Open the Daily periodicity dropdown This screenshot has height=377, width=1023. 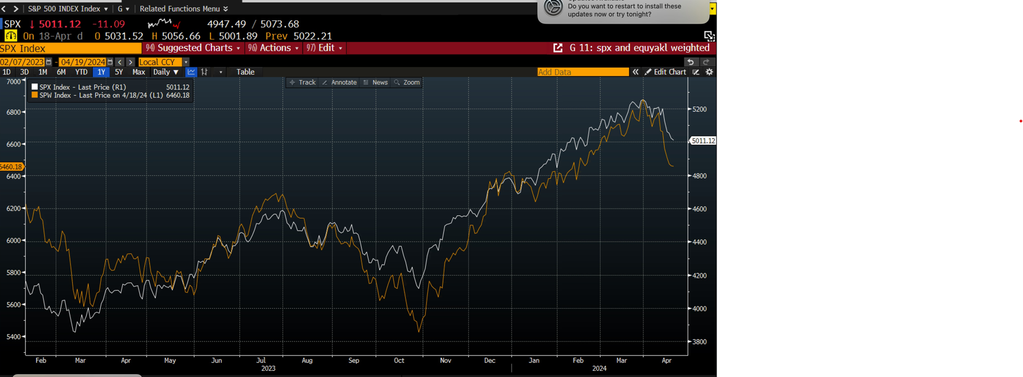coord(166,72)
